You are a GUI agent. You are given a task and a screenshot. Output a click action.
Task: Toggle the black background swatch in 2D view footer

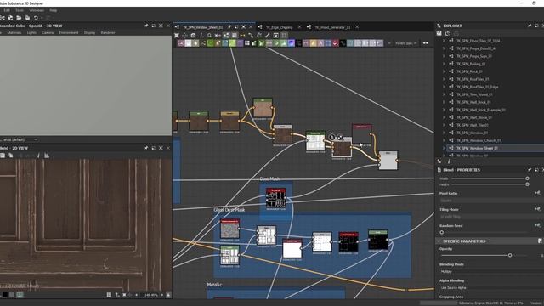click(x=5, y=295)
